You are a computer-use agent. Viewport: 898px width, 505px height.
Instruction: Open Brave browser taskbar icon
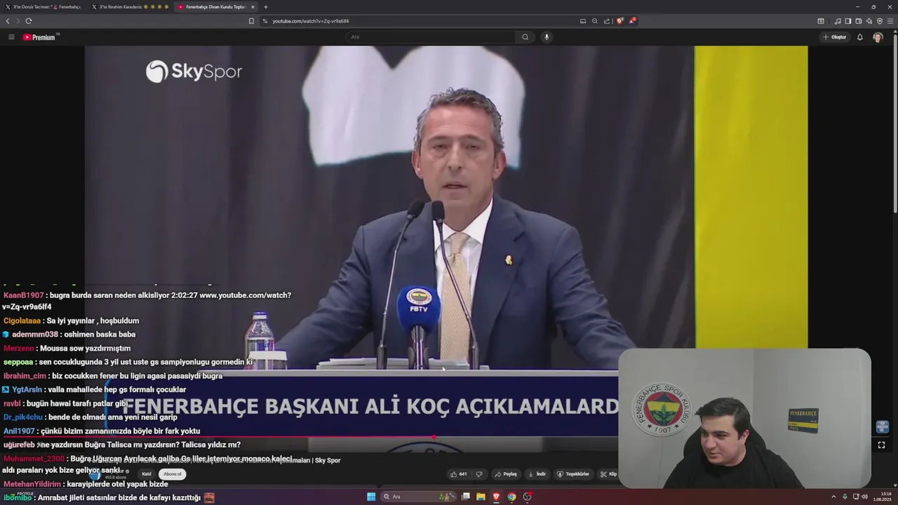496,497
